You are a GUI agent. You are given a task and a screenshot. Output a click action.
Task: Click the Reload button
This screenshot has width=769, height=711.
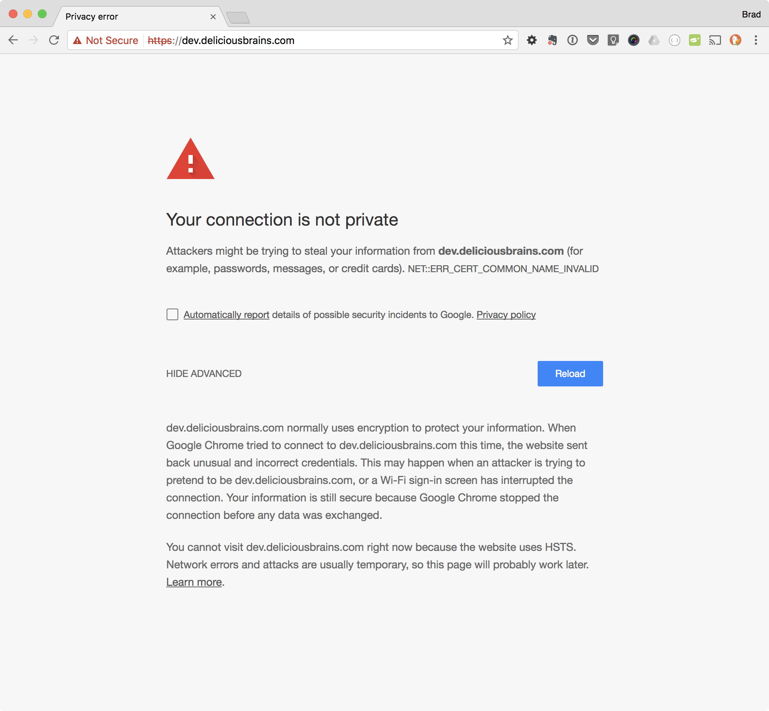(570, 373)
